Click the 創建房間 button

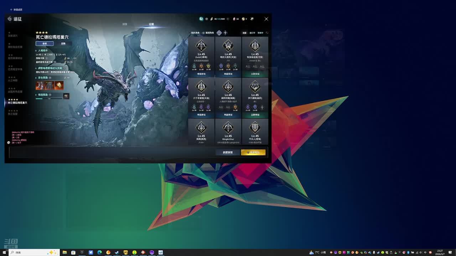click(x=228, y=152)
